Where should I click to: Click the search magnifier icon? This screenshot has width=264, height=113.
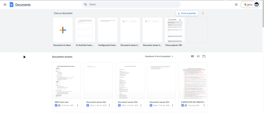[x=86, y=5]
